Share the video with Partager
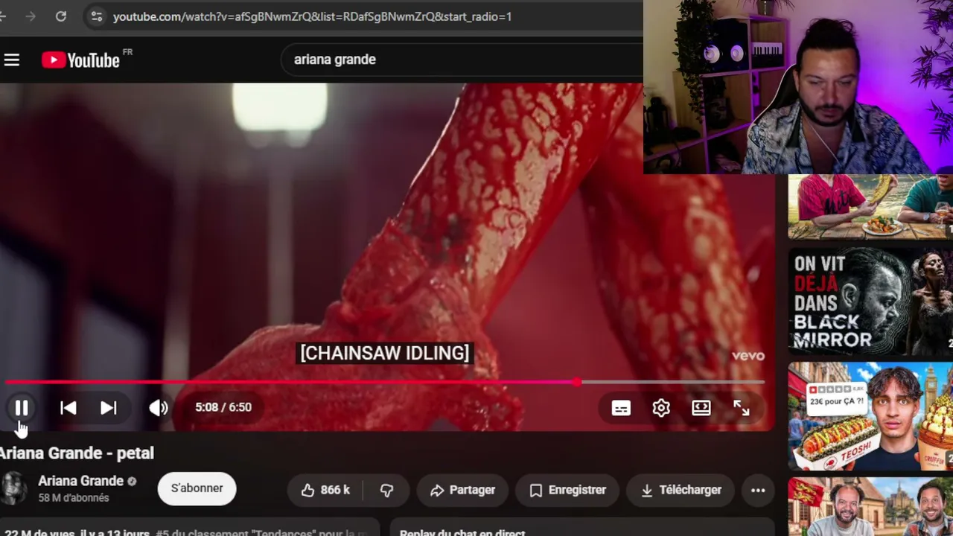 [x=462, y=490]
